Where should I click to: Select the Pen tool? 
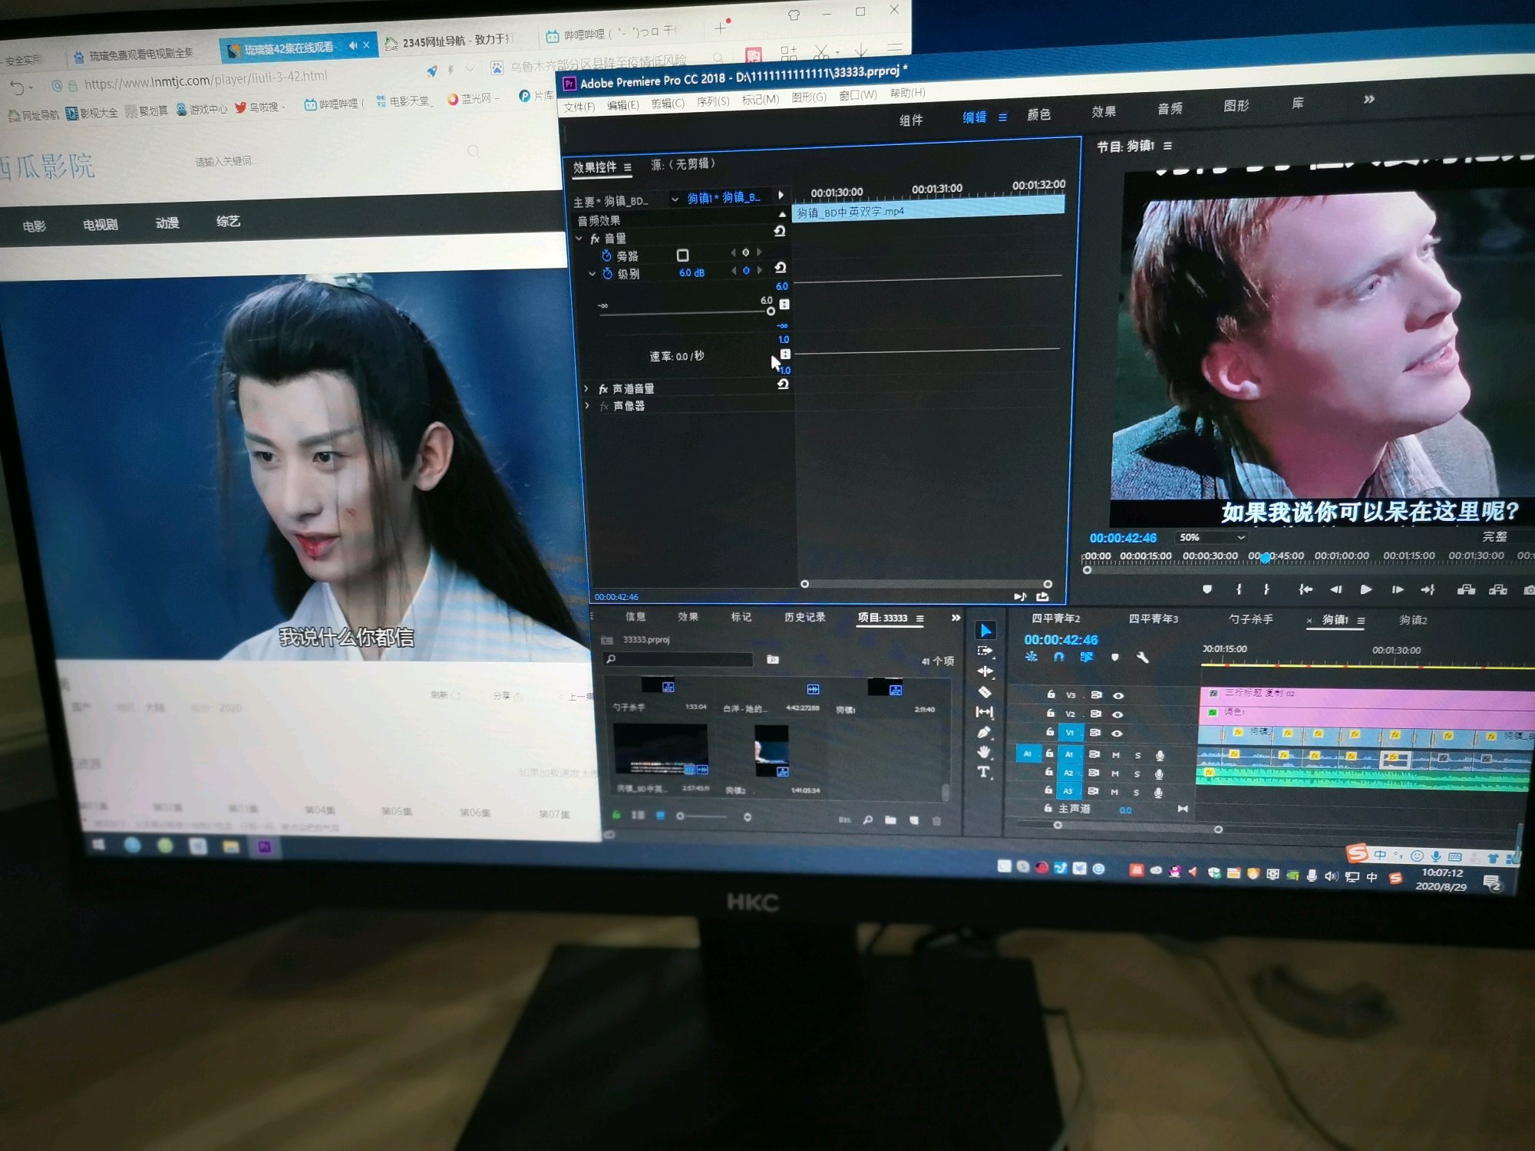pyautogui.click(x=985, y=732)
